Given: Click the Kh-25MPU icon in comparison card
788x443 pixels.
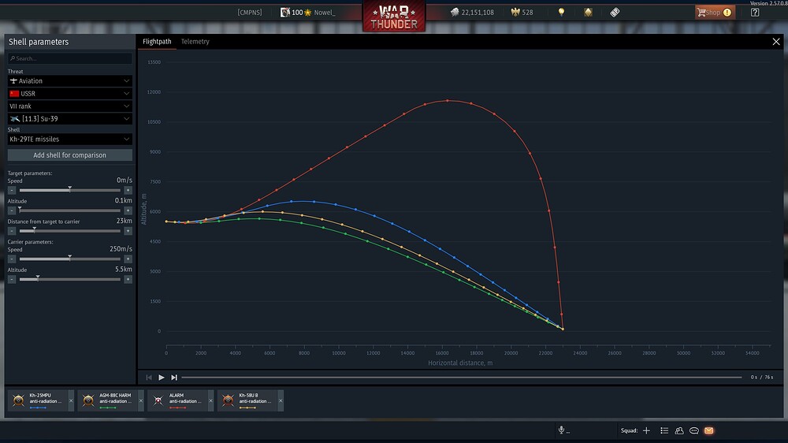Looking at the screenshot, I should pyautogui.click(x=19, y=400).
